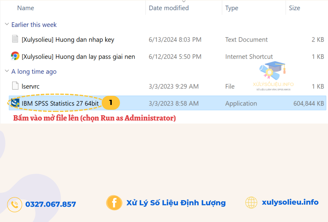The height and width of the screenshot is (222, 328).
Task: Click the date 3/3/2023 8:58 AM cell
Action: [x=174, y=103]
